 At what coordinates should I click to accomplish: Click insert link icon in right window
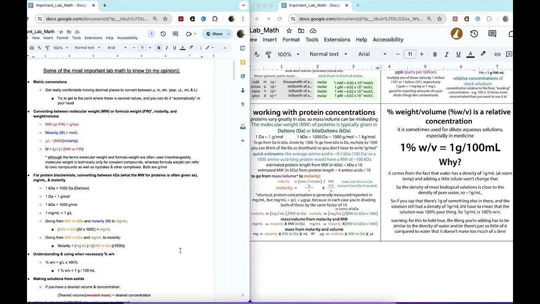[x=497, y=54]
